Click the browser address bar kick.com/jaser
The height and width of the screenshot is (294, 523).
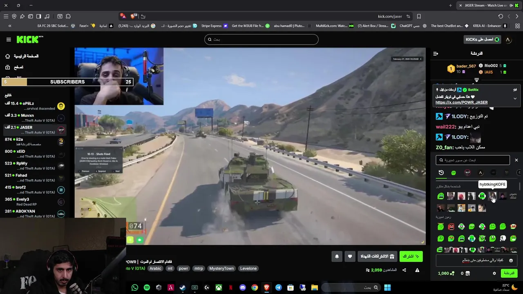pos(390,16)
